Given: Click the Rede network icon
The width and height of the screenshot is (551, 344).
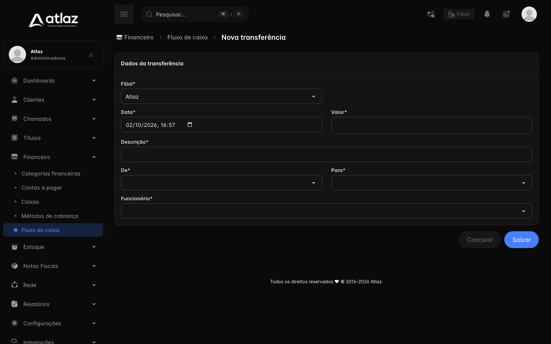Looking at the screenshot, I should click(x=15, y=285).
